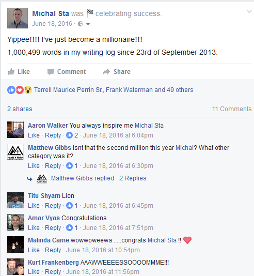Like Malinda Came's comment
The width and height of the screenshot is (254, 276).
pos(34,250)
